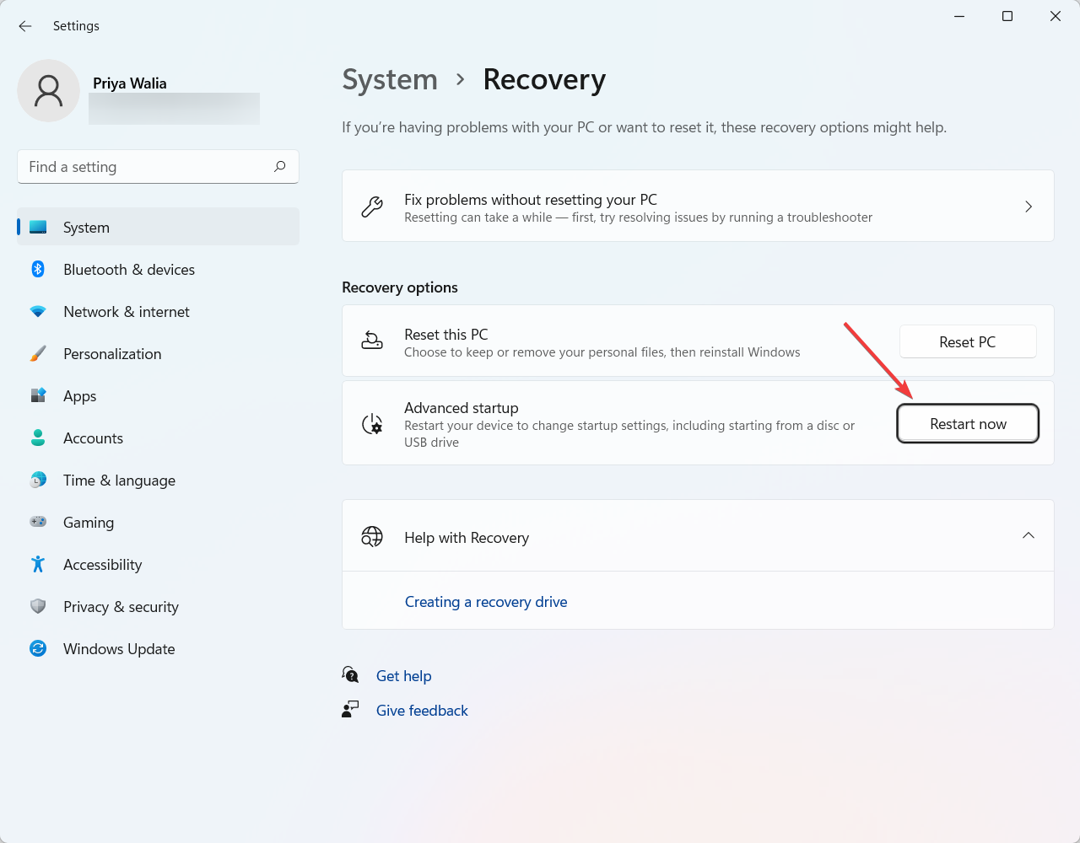Open Creating a recovery drive link
Image resolution: width=1080 pixels, height=843 pixels.
486,602
